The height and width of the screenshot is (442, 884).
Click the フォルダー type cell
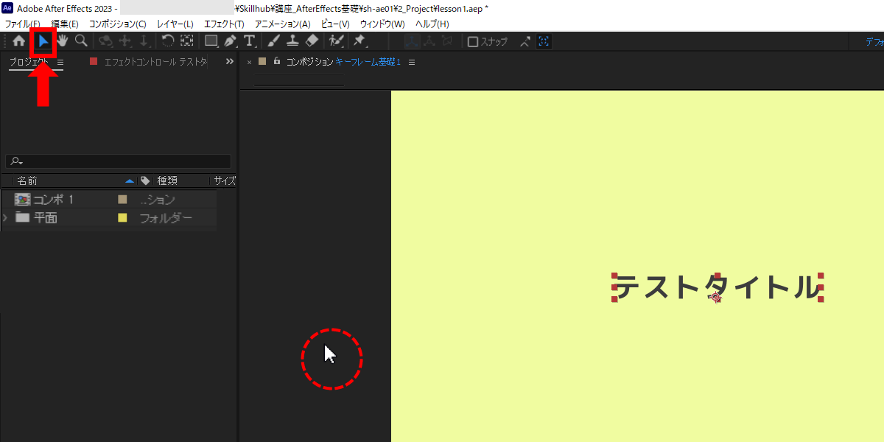tap(166, 217)
